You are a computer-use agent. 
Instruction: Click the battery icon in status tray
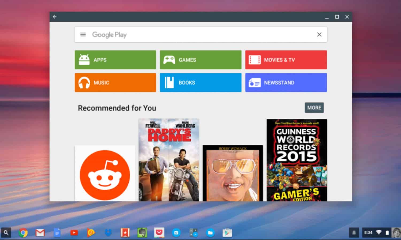pos(387,232)
